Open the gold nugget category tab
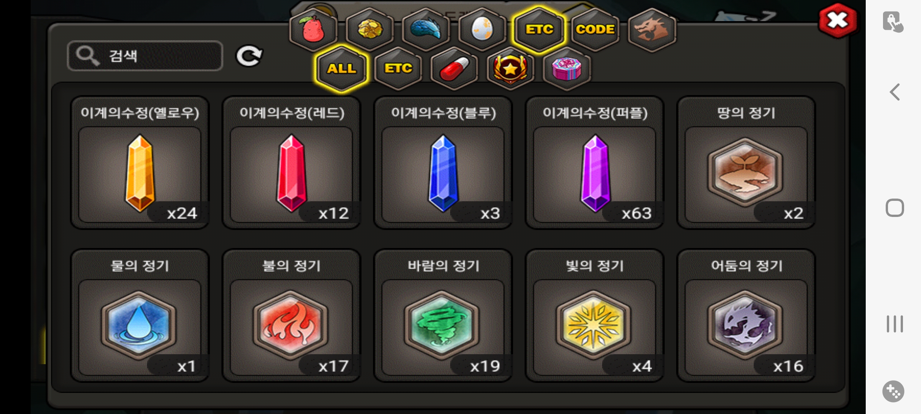 click(370, 29)
